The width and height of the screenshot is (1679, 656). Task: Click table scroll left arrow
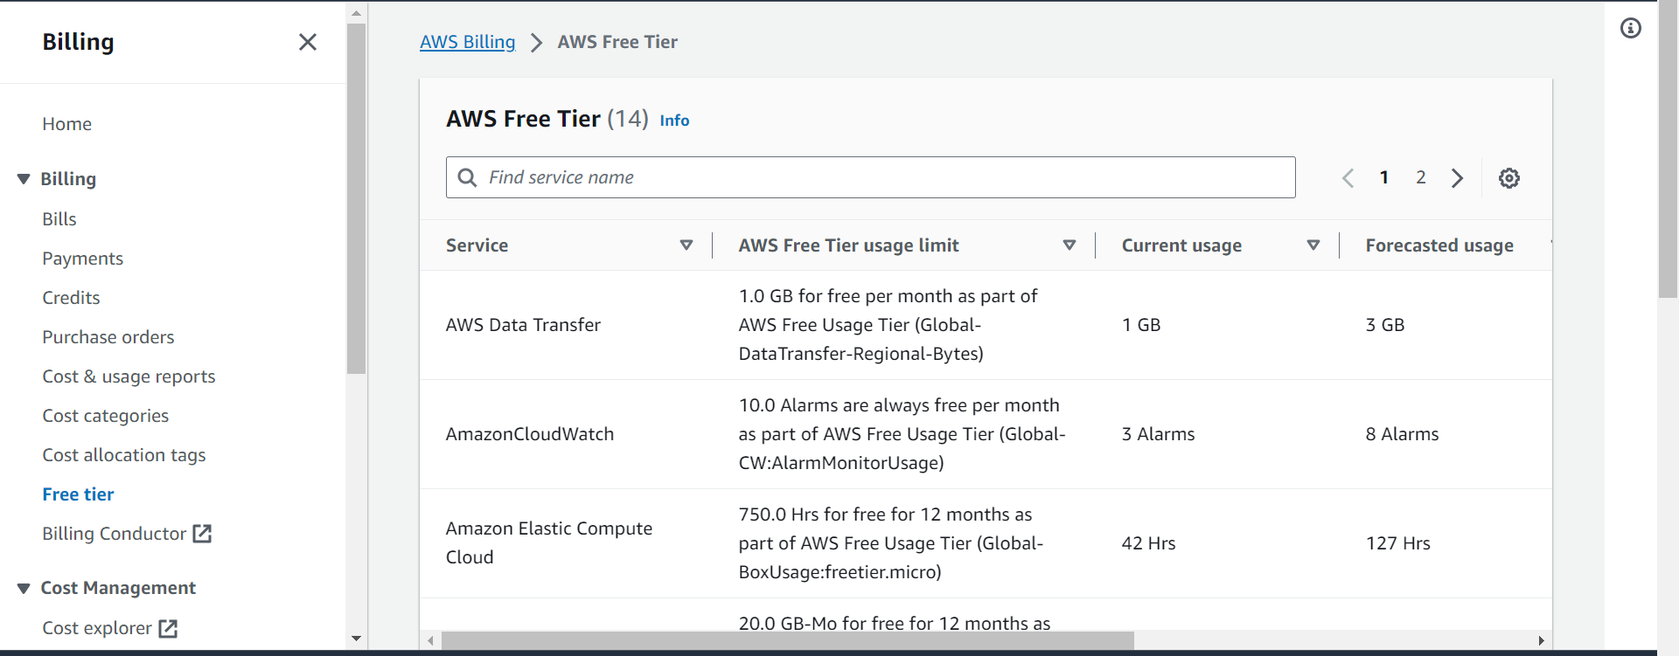tap(430, 641)
